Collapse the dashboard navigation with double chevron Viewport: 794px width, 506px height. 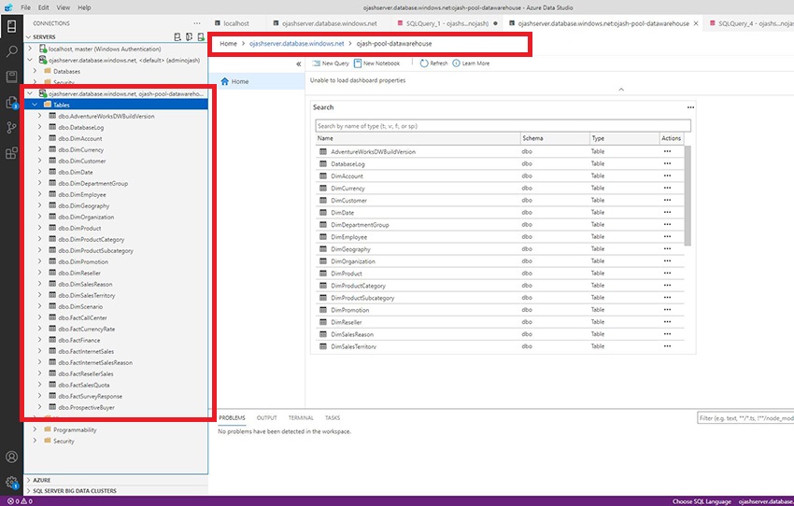[299, 63]
